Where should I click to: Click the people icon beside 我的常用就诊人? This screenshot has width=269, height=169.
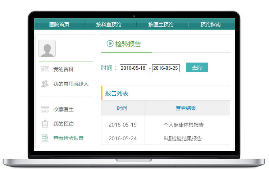coord(45,84)
